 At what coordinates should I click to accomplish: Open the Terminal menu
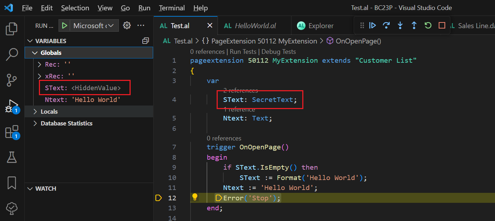click(x=172, y=8)
